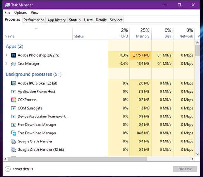Select the Google Crash Handler (32 bit) name

point(41,150)
